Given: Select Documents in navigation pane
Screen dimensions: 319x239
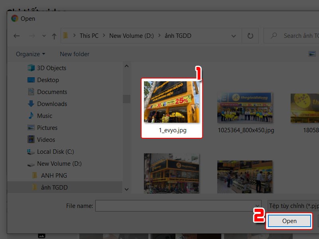Looking at the screenshot, I should [52, 92].
